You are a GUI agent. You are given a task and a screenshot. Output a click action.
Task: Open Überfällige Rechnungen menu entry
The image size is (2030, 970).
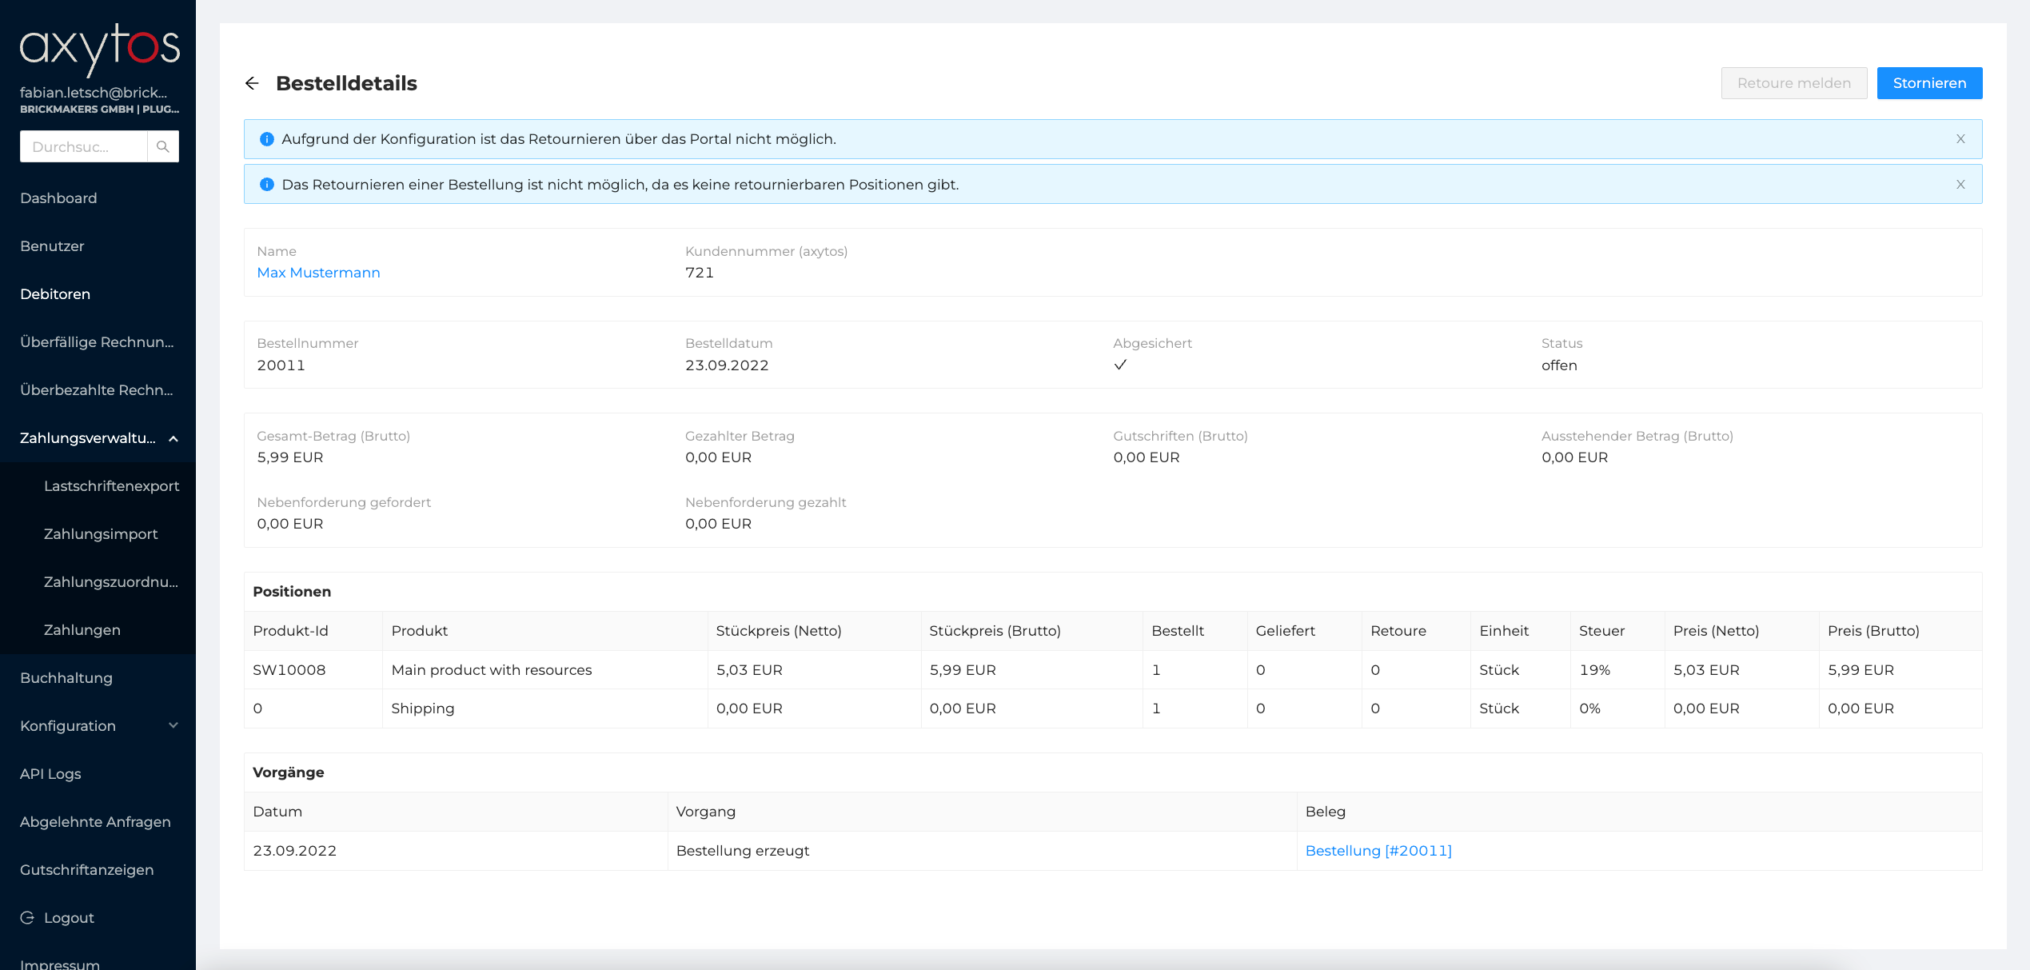98,342
